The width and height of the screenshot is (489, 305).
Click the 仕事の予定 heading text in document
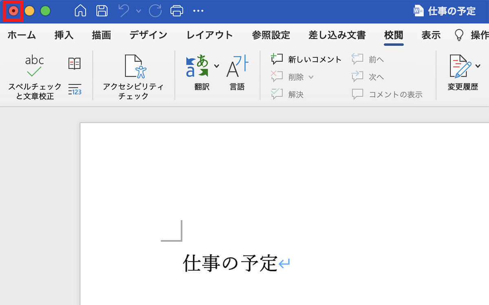click(230, 263)
